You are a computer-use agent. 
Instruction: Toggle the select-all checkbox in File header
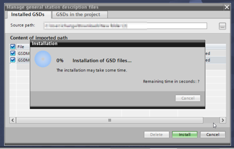(13, 47)
